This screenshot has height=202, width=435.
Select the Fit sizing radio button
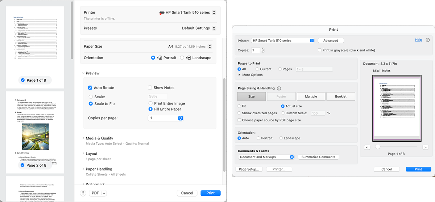click(239, 106)
